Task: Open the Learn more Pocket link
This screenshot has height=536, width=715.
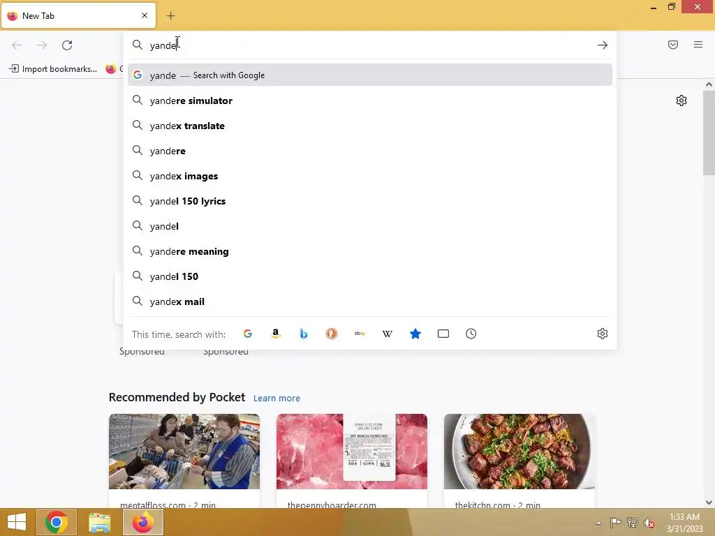Action: click(x=277, y=399)
